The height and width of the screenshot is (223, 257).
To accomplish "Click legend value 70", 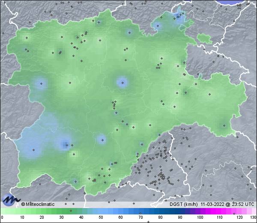I will [x=140, y=217].
